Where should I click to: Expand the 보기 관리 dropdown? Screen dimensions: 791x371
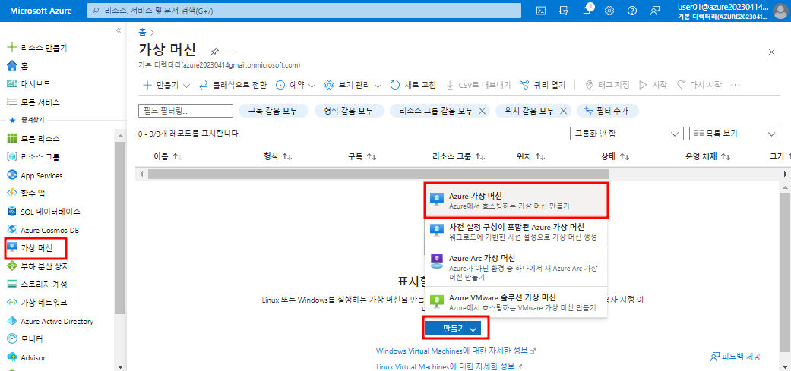353,85
